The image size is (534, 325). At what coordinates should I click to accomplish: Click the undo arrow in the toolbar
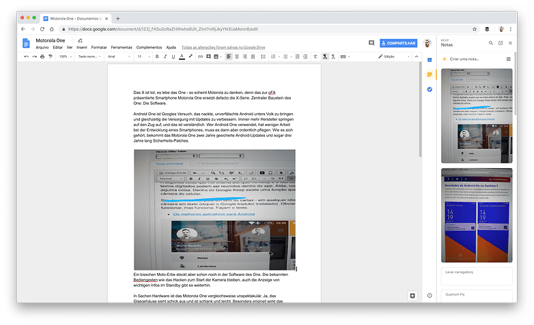[26, 57]
